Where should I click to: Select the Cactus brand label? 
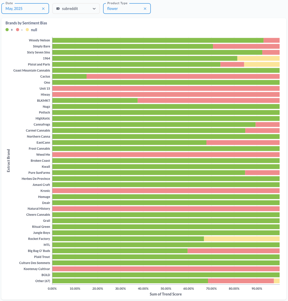pos(45,76)
